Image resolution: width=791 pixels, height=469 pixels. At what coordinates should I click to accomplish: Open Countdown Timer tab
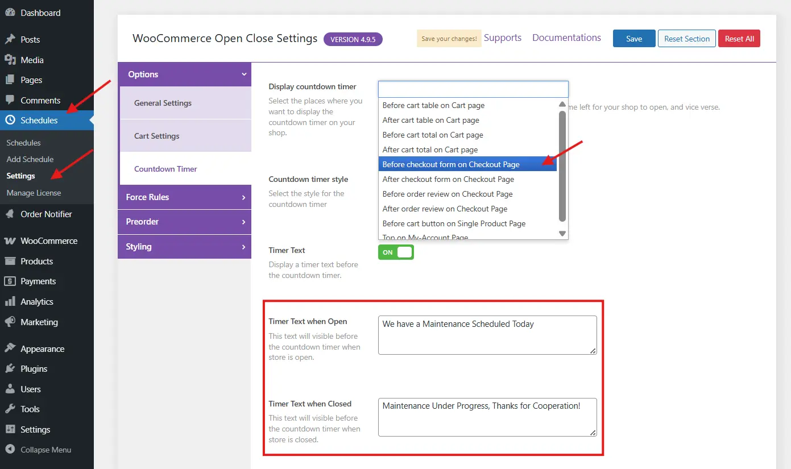click(x=185, y=169)
